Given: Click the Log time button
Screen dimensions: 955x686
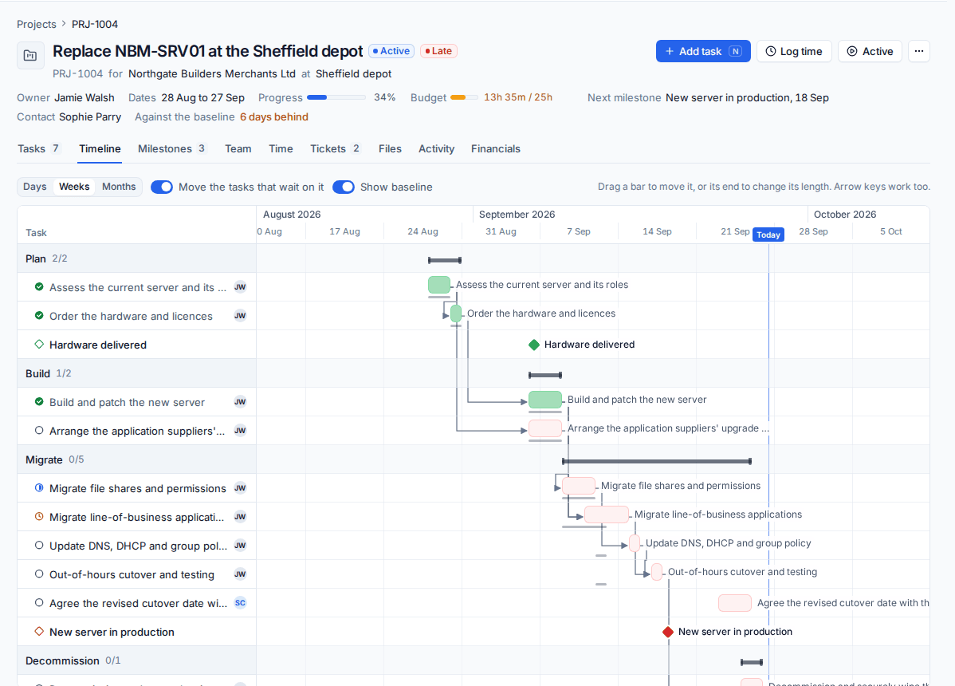Looking at the screenshot, I should pos(794,51).
